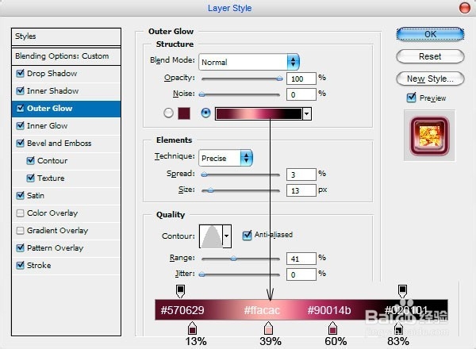Select the 83% color stop

pyautogui.click(x=398, y=328)
